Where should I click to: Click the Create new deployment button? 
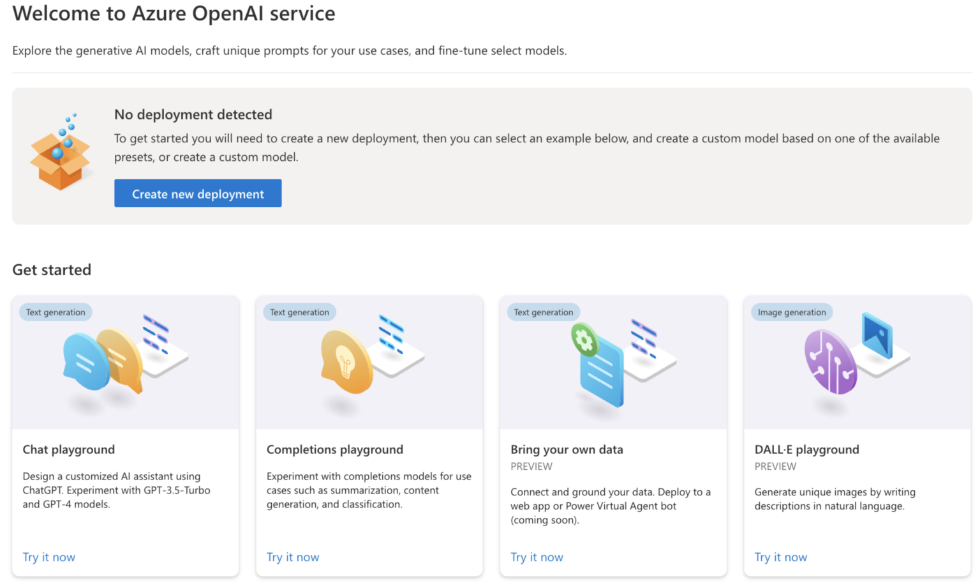tap(198, 193)
